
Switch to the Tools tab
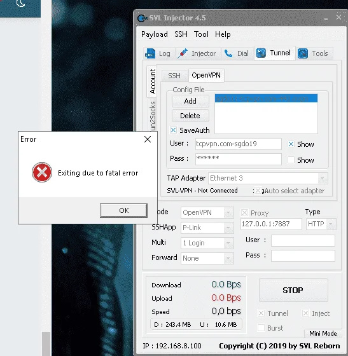315,53
